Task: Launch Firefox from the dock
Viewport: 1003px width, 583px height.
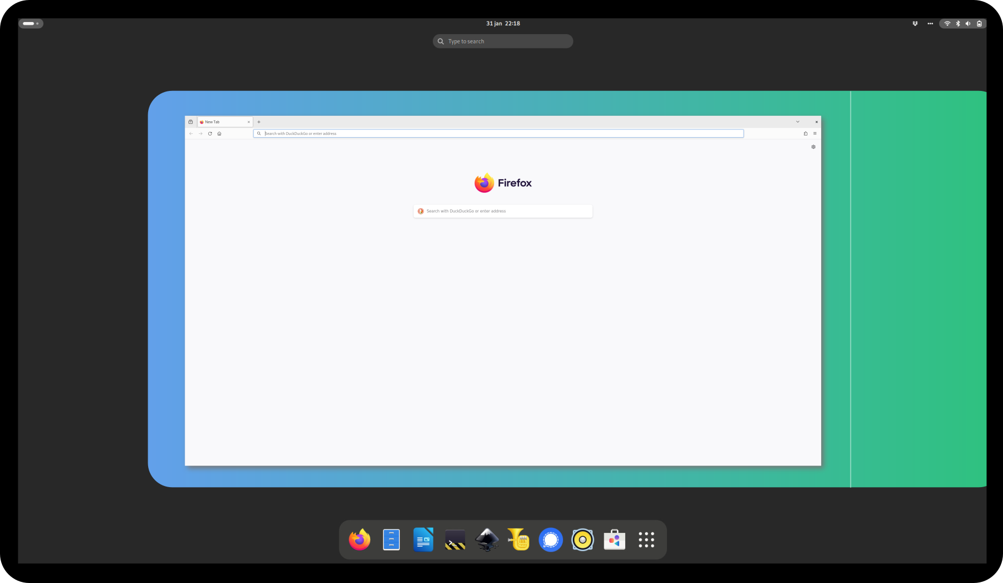Action: [360, 539]
